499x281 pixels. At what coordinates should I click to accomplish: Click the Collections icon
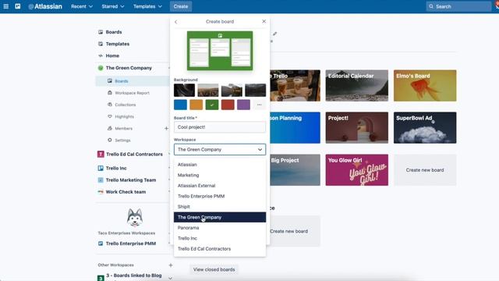tap(110, 105)
